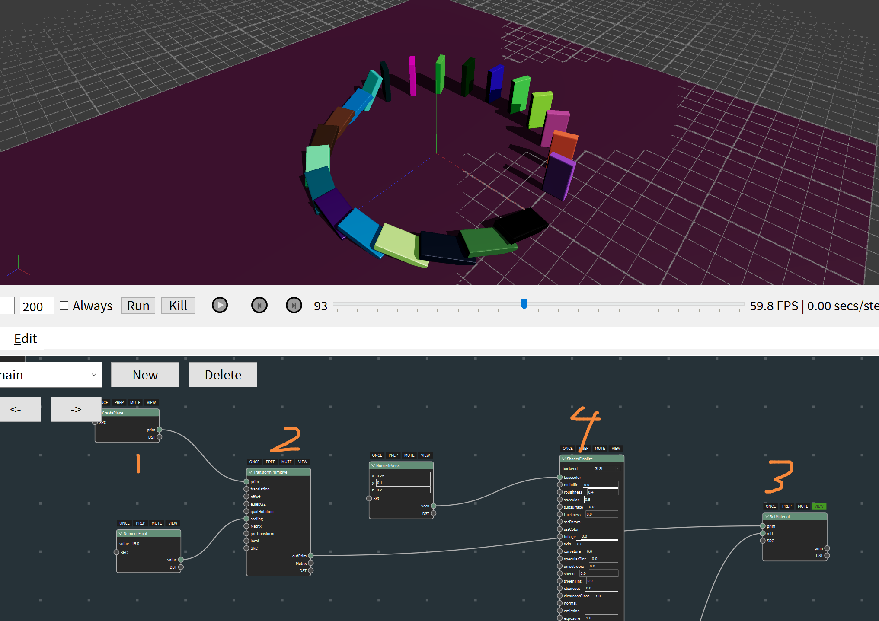Click the NumericVec3 z field 0.2
The height and width of the screenshot is (621, 879).
coord(403,490)
